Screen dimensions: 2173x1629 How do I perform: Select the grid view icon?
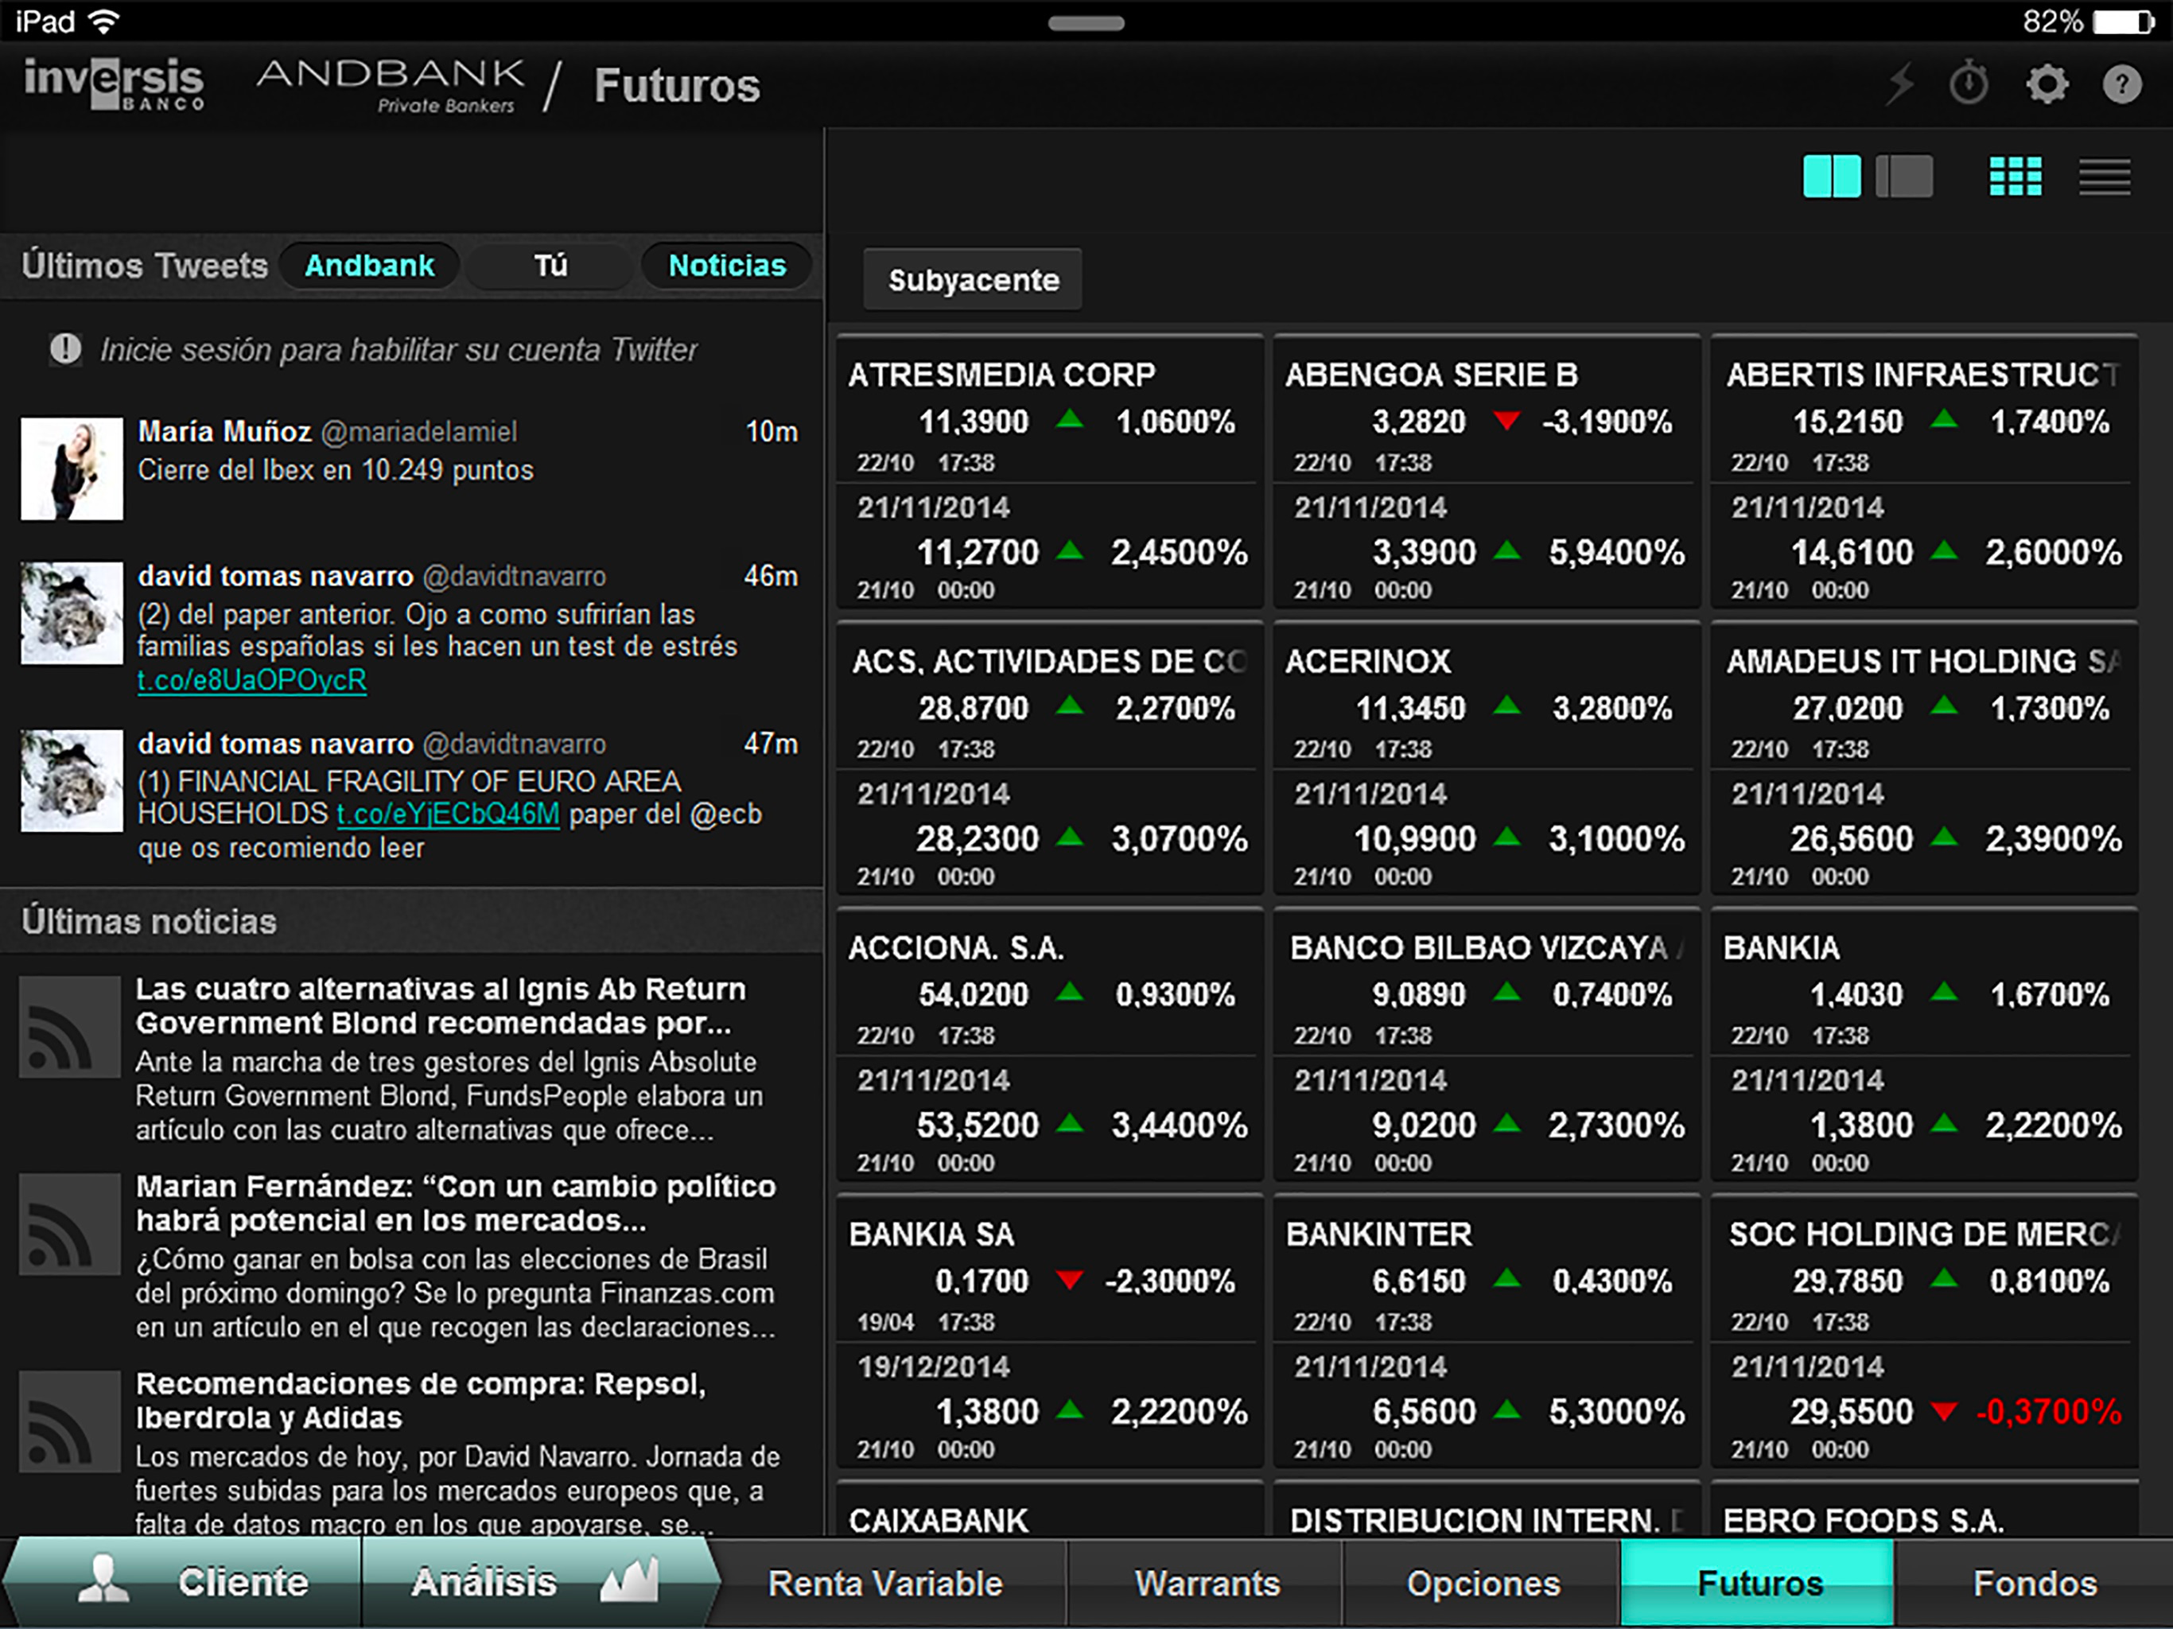[x=2015, y=177]
